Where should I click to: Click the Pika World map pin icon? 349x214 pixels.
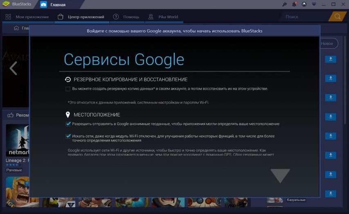(x=151, y=17)
